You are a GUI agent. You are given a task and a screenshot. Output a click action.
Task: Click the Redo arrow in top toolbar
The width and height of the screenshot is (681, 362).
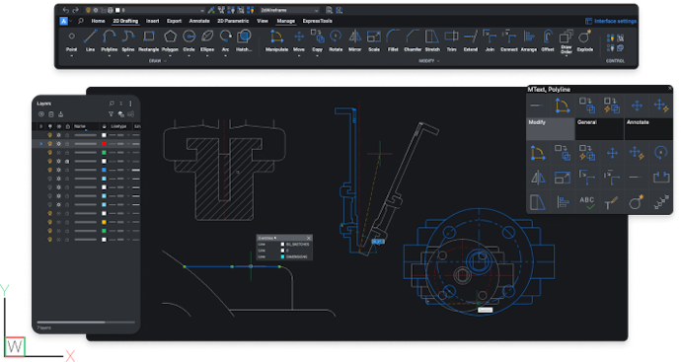(76, 10)
